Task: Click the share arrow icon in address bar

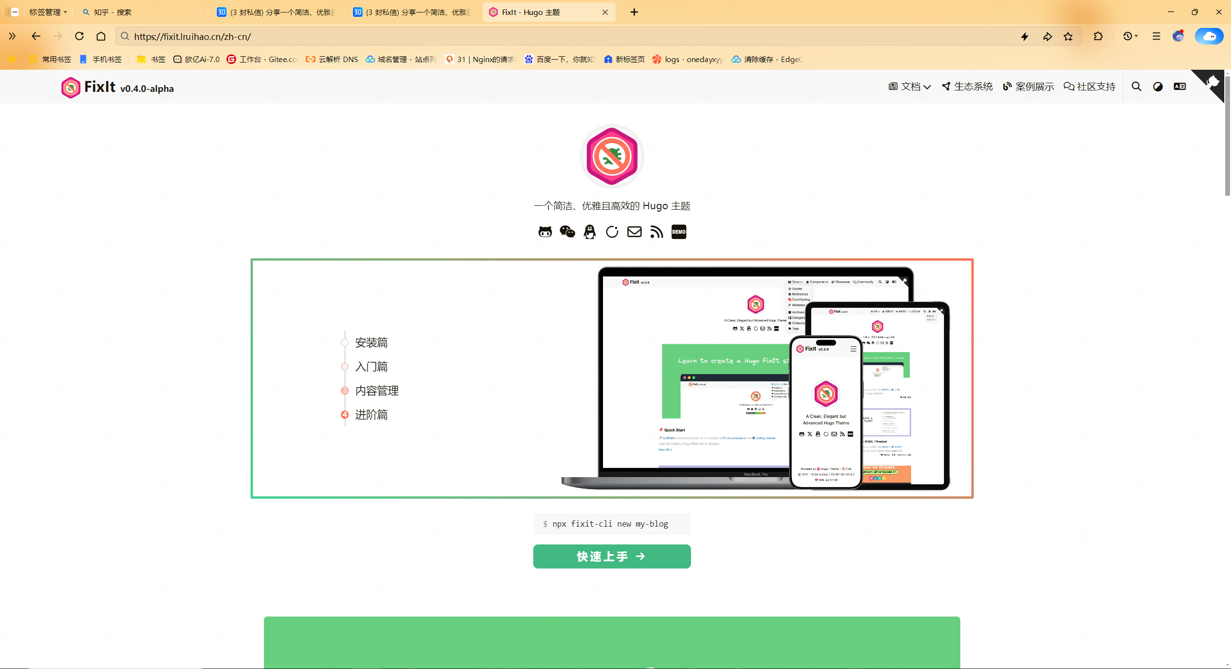Action: 1047,37
